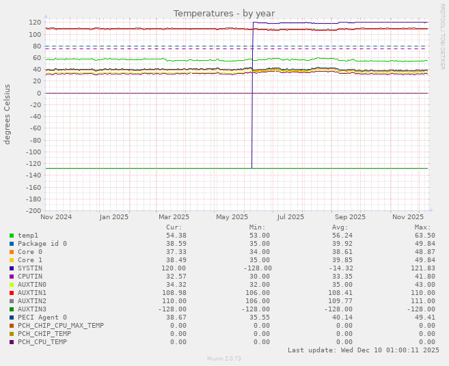Click the PCH_CHIP_TEMP olive swatch
This screenshot has width=449, height=366.
[x=12, y=334]
